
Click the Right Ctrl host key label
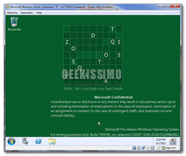[170, 148]
